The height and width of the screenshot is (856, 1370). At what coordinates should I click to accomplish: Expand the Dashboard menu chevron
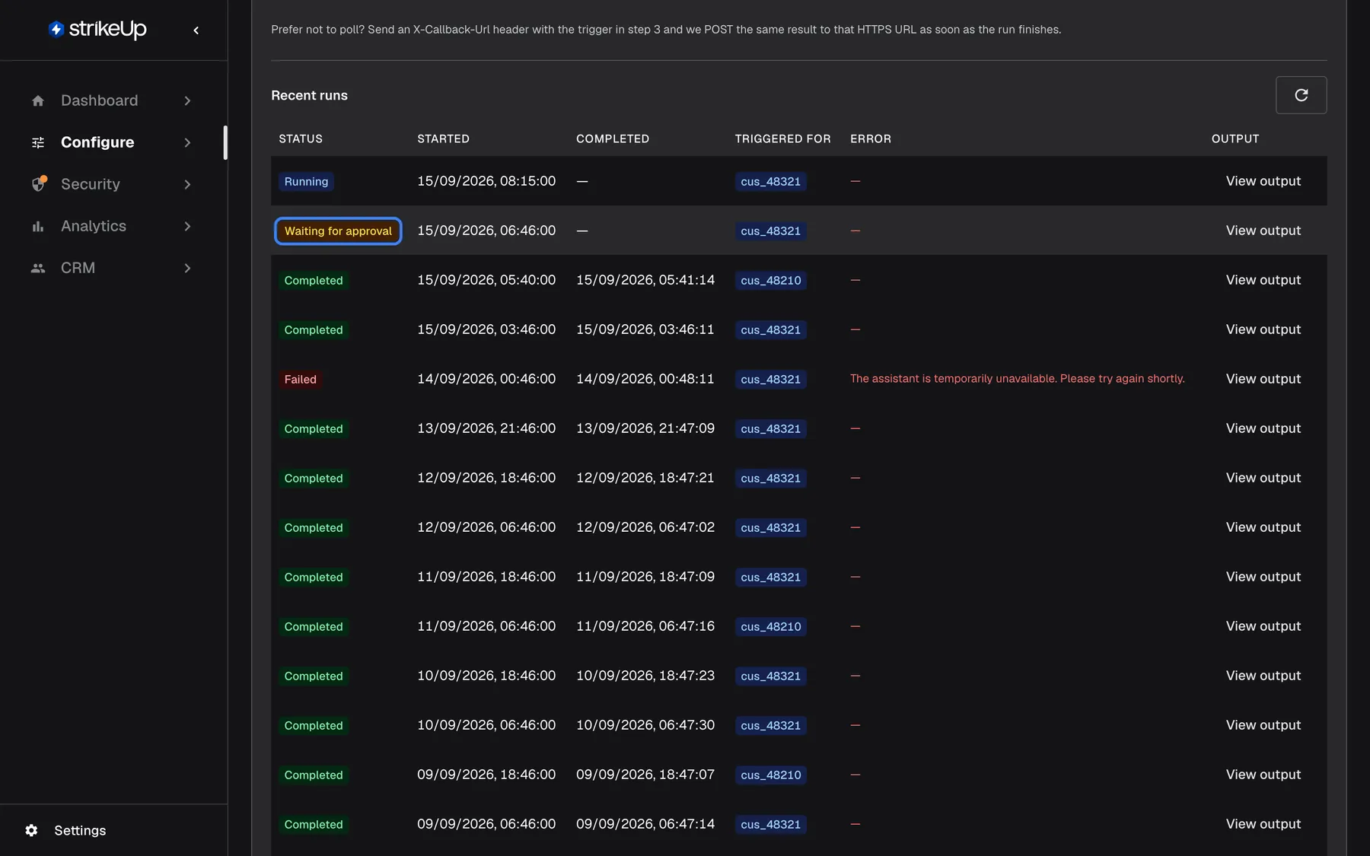tap(187, 100)
